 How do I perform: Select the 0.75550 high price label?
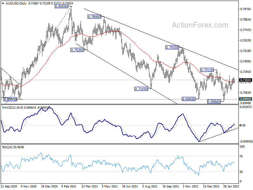click(172, 47)
